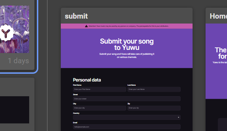Image resolution: width=227 pixels, height=131 pixels.
Task: Click the pink attention banner text
Action: [x=129, y=26]
